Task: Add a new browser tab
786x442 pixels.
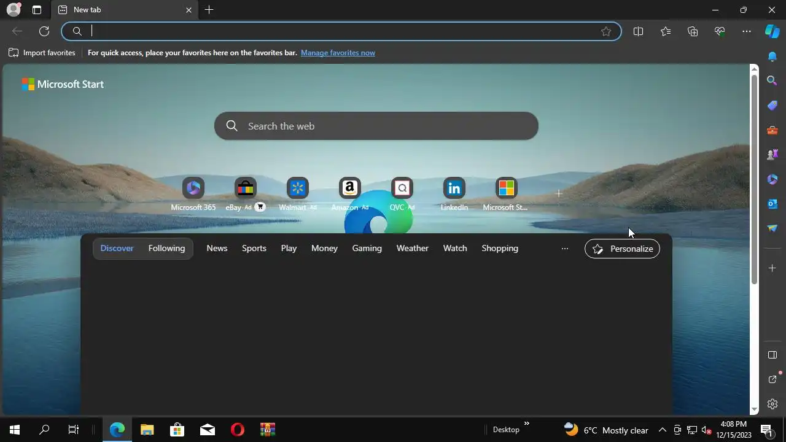Action: (209, 10)
